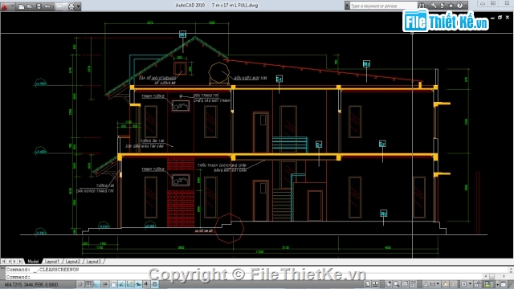Image resolution: width=514 pixels, height=289 pixels.
Task: Jump to last layout tab arrow
Action: (21, 261)
